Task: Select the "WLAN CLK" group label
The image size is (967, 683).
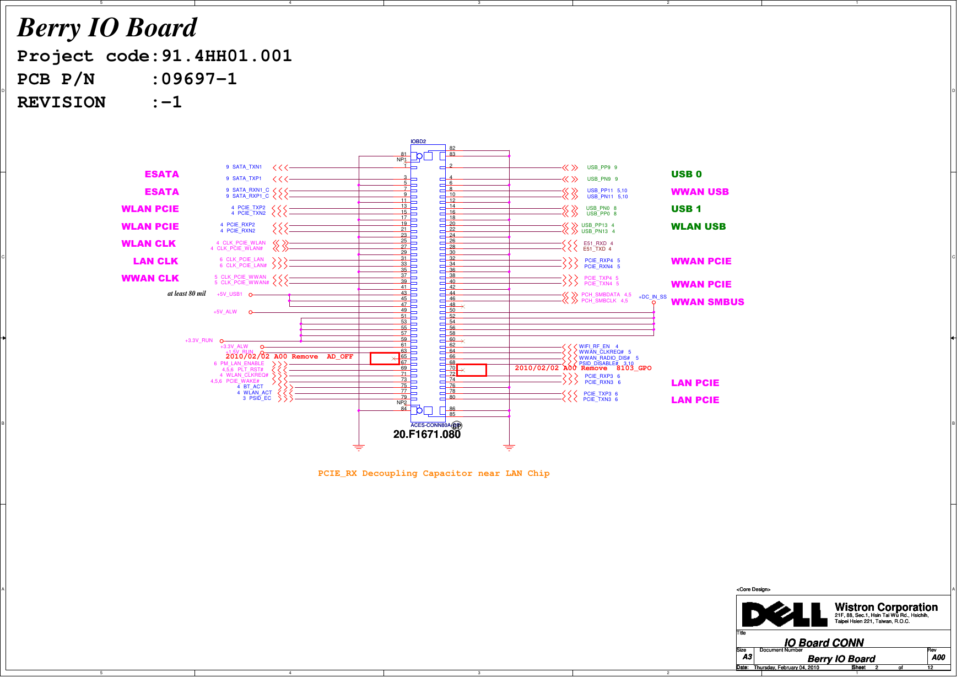Action: click(x=148, y=243)
